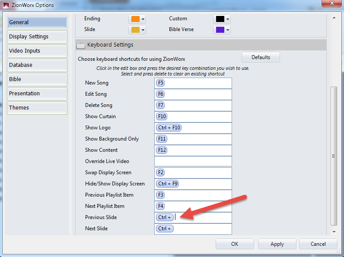Discard changes with Cancel button
This screenshot has width=344, height=257.
pos(318,244)
